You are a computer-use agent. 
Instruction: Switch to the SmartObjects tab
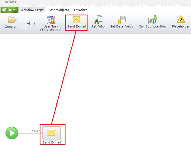(59, 10)
